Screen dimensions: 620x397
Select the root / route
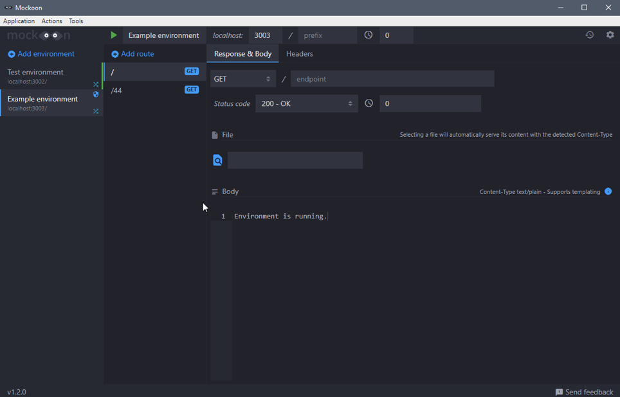154,72
